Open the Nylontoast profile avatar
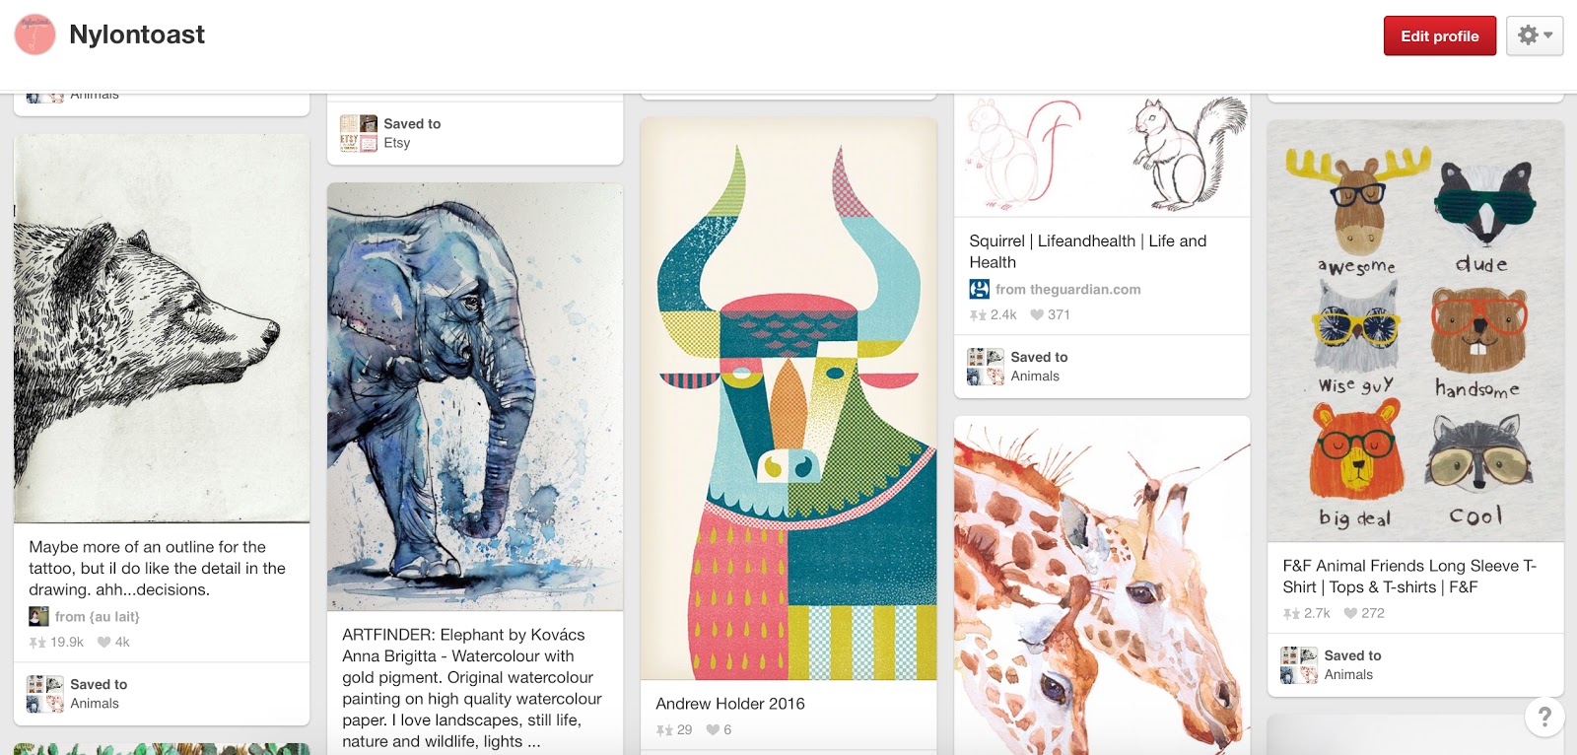1577x755 pixels. coord(35,34)
